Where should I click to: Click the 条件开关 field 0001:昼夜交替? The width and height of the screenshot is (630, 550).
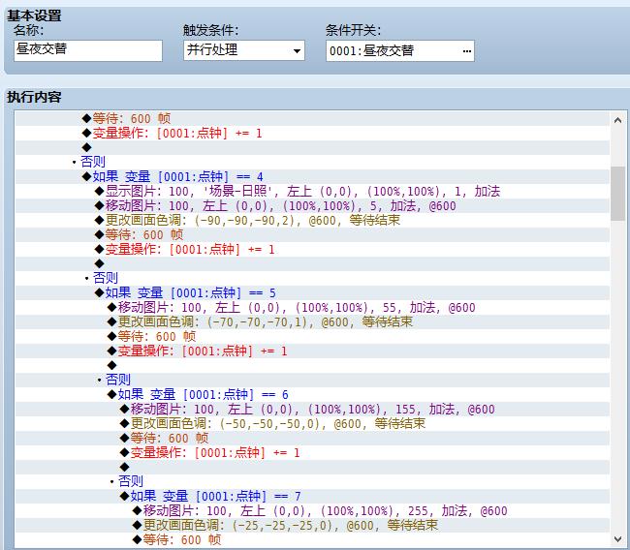399,50
